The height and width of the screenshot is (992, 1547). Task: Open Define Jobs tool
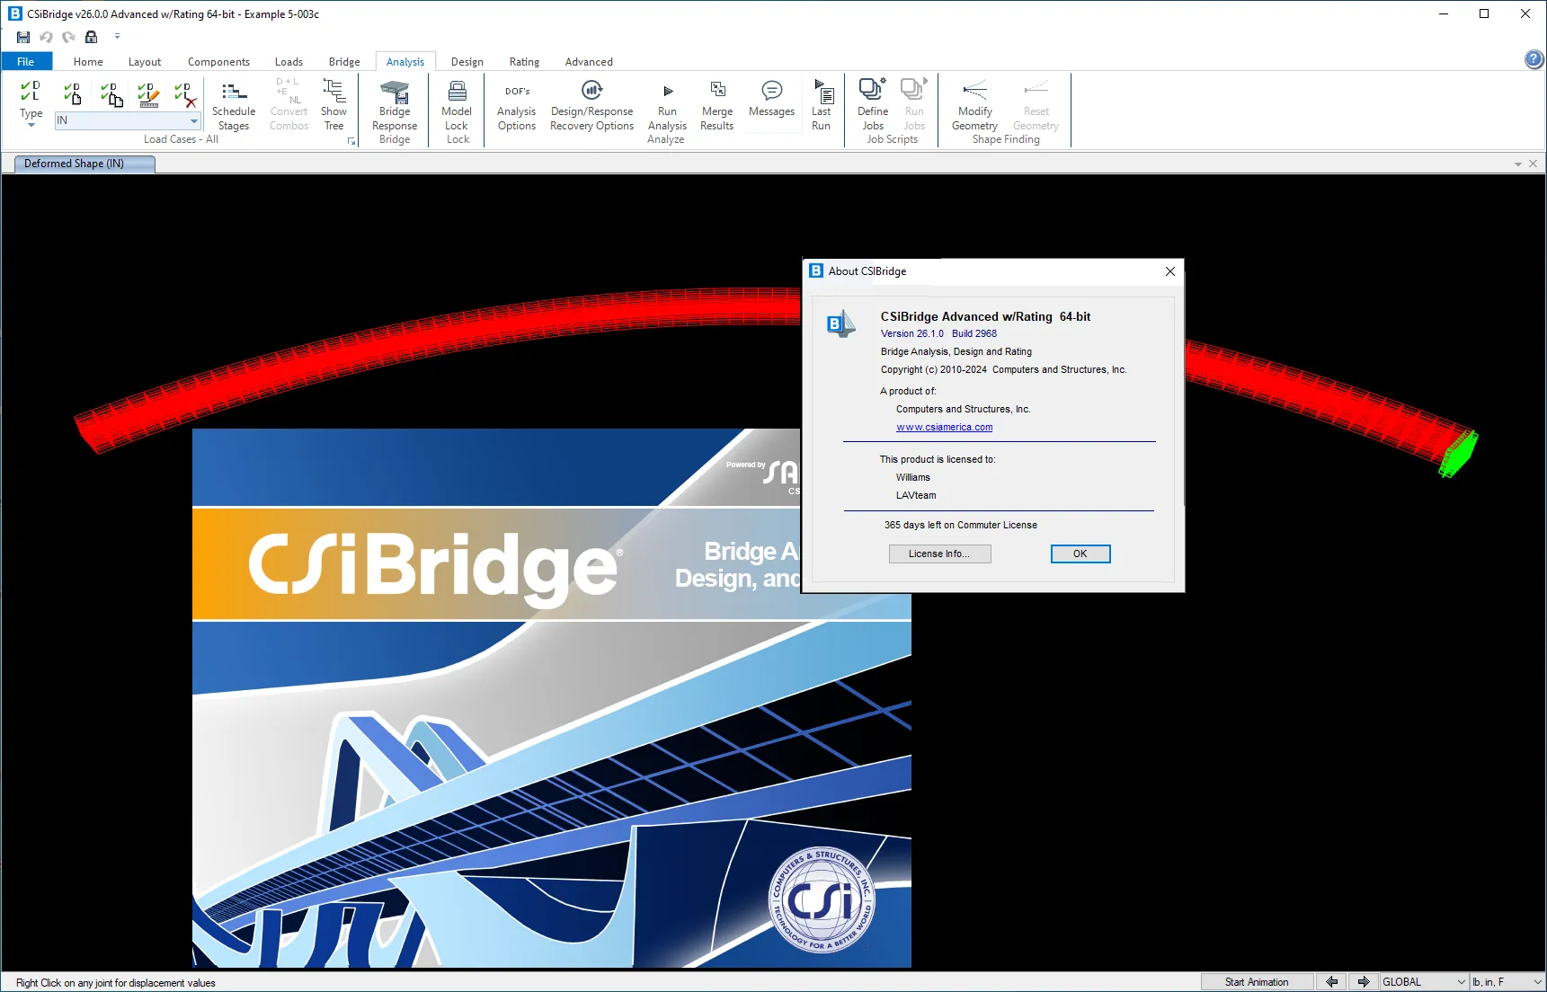click(873, 105)
